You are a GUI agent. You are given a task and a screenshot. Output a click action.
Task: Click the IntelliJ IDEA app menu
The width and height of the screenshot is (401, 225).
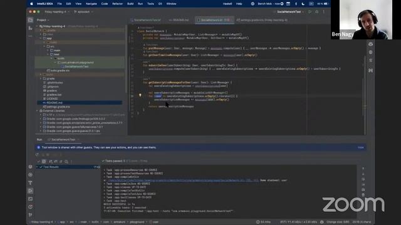pos(44,4)
